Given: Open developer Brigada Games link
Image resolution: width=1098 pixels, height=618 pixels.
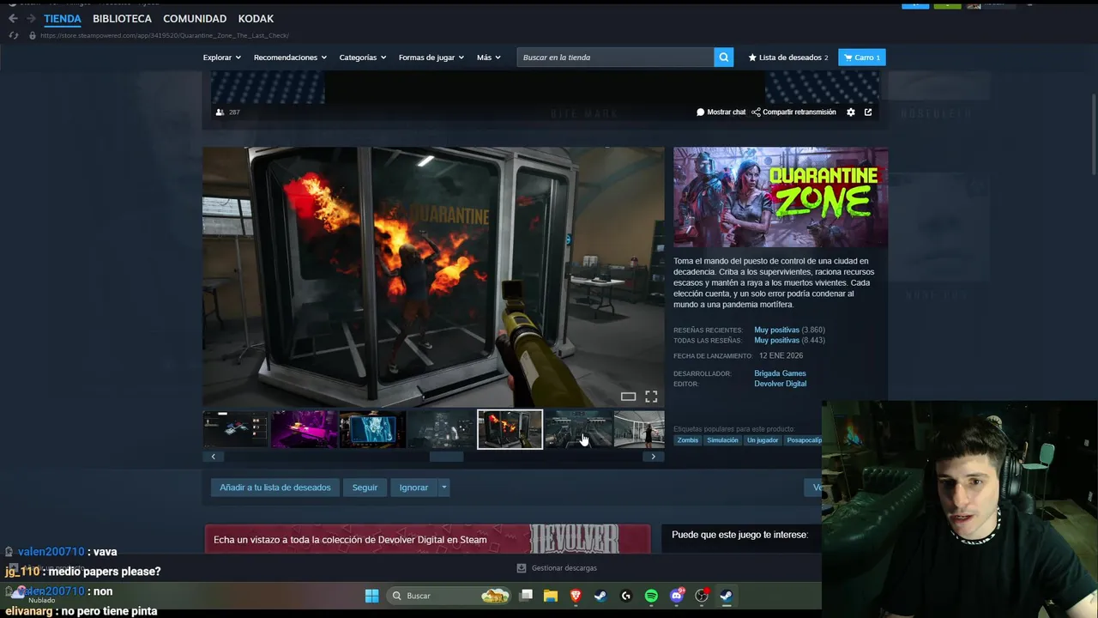Looking at the screenshot, I should point(780,373).
